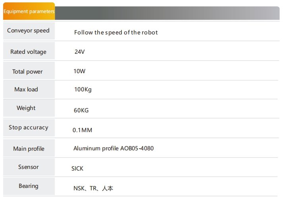The image size is (283, 199).
Task: Click the 100Kg value
Action: [83, 89]
